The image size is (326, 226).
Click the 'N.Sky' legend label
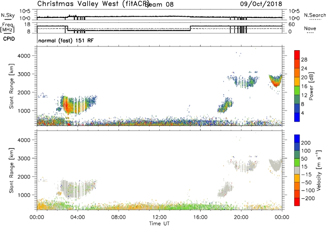click(8, 15)
